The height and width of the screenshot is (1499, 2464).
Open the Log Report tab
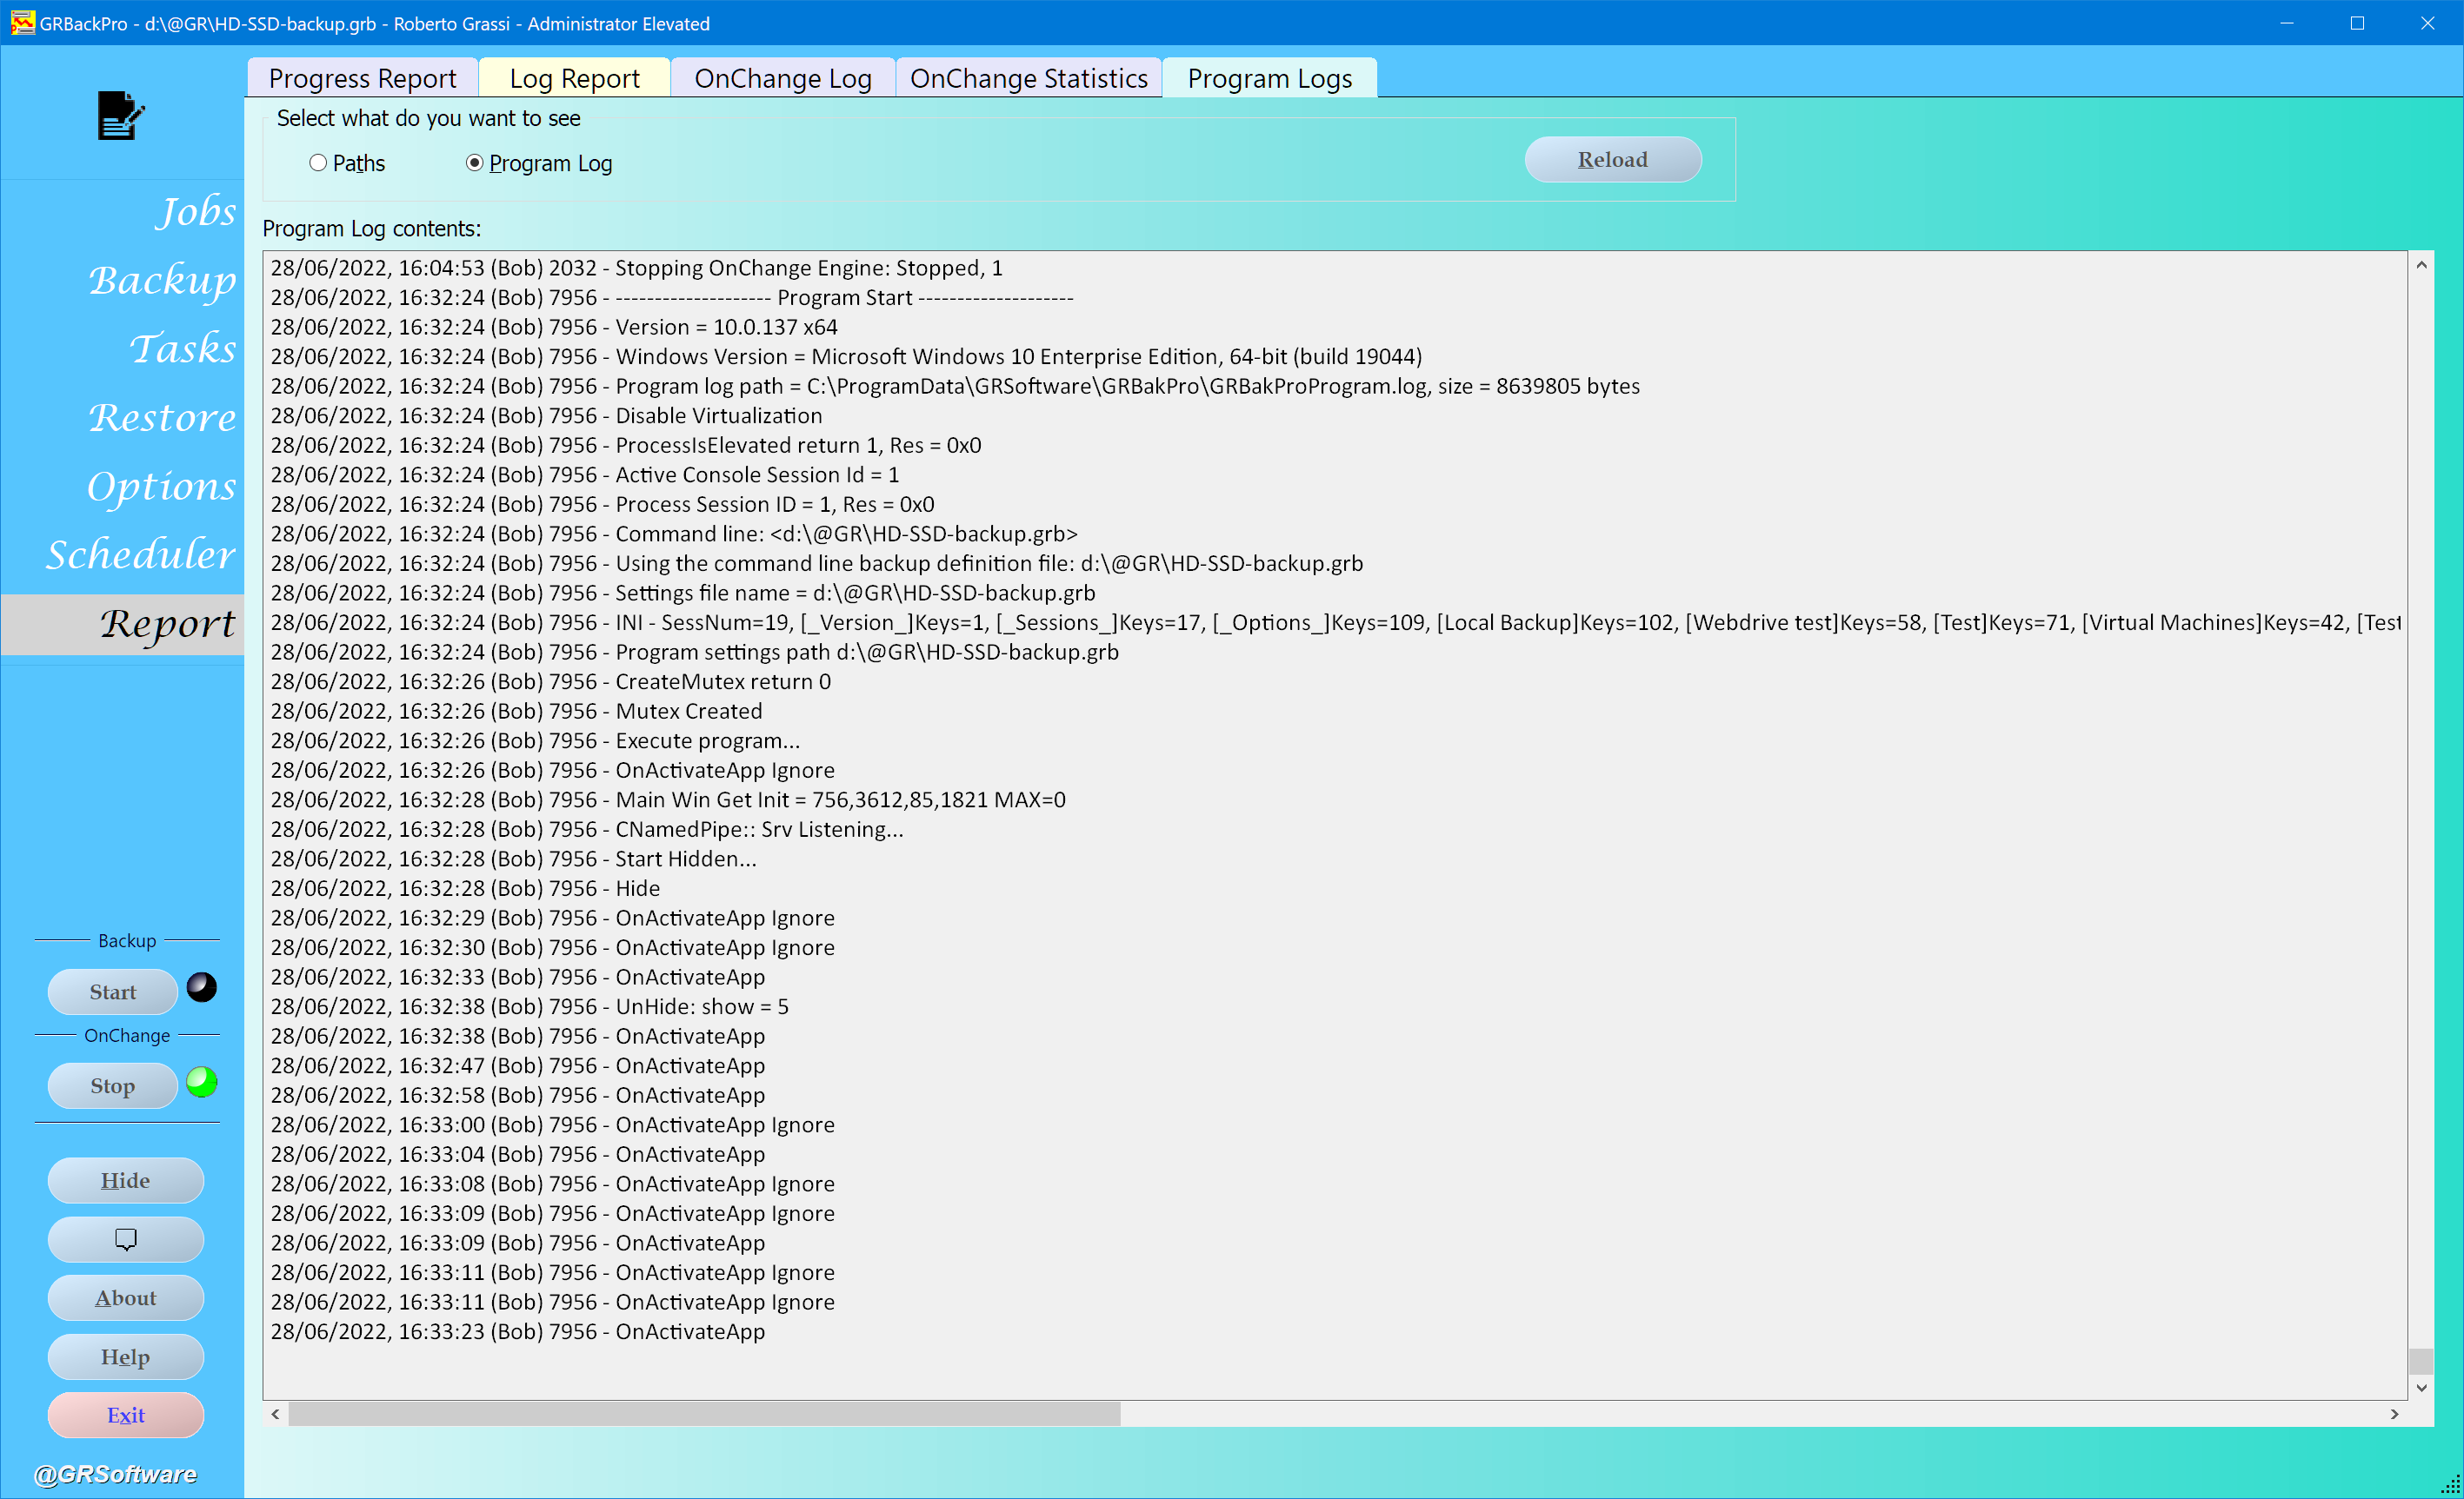tap(574, 78)
